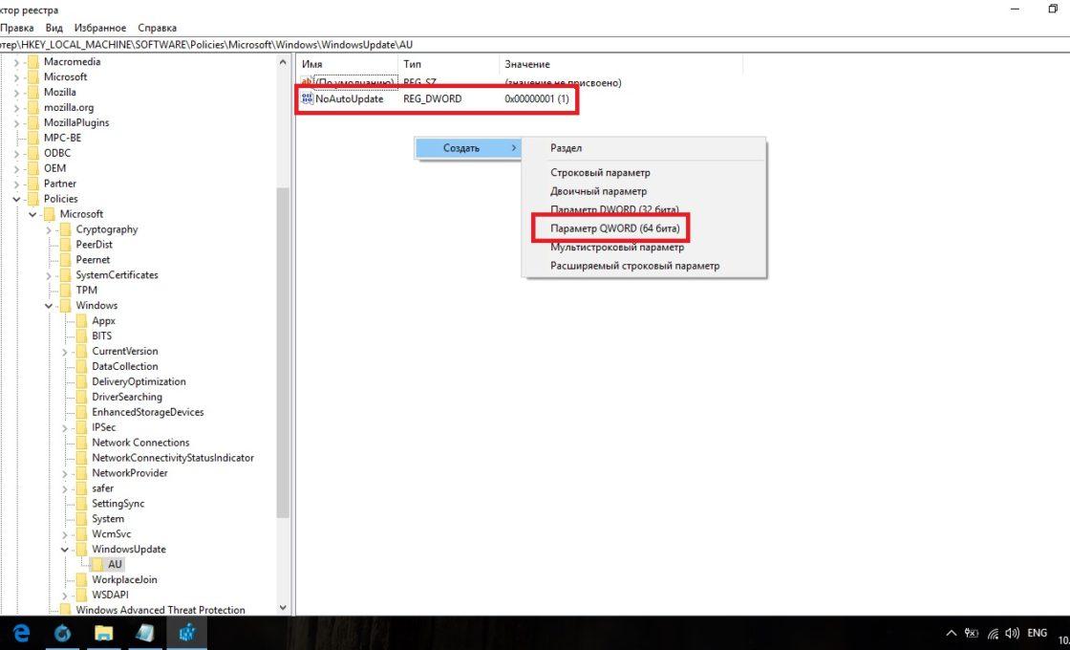Expand the IPSec key
Viewport: 1070px width, 650px height.
(65, 427)
